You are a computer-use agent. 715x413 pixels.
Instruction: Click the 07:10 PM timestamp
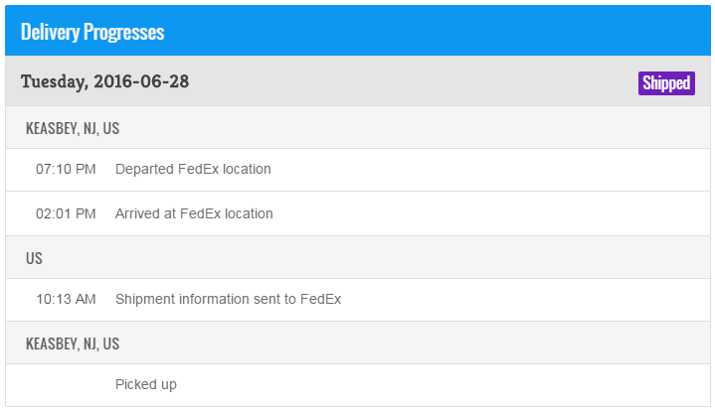(66, 169)
